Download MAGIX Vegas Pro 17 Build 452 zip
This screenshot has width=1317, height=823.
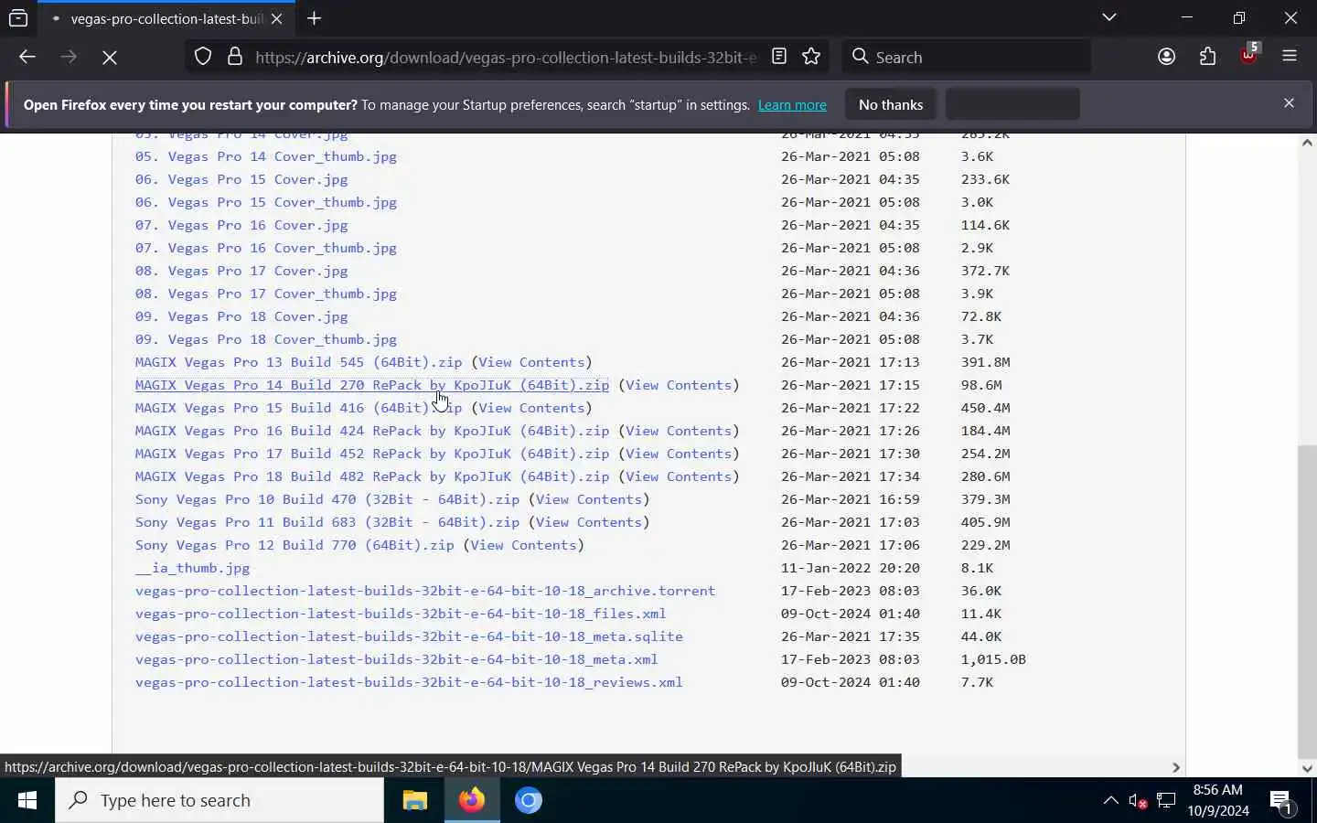click(372, 454)
